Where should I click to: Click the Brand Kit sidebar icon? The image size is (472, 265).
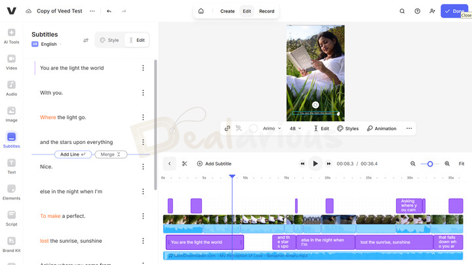[x=11, y=245]
